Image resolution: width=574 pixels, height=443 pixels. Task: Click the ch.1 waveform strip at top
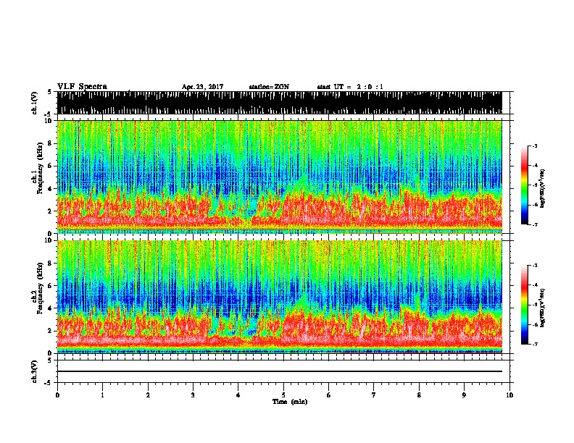tap(280, 103)
